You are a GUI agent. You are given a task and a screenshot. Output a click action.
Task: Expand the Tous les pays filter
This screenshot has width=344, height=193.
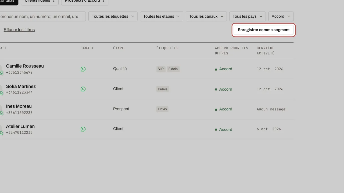(x=248, y=16)
